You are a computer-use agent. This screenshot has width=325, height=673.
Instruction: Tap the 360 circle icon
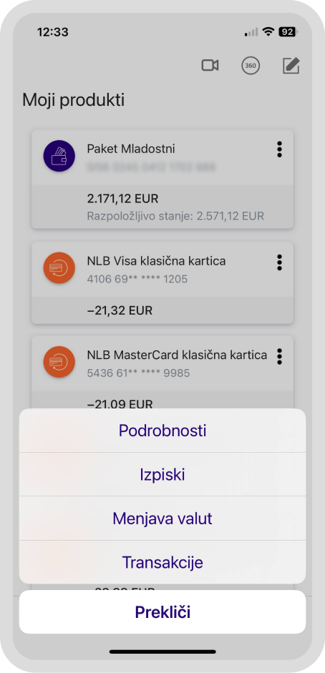pos(251,66)
